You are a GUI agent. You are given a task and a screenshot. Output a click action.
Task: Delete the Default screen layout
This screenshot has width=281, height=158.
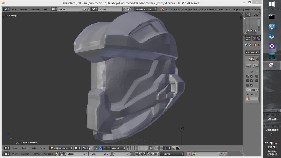(x=88, y=9)
